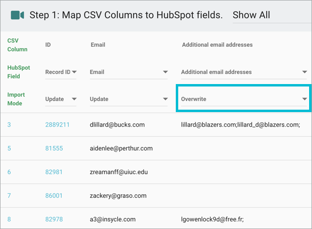Click row number 6

[x=9, y=172]
